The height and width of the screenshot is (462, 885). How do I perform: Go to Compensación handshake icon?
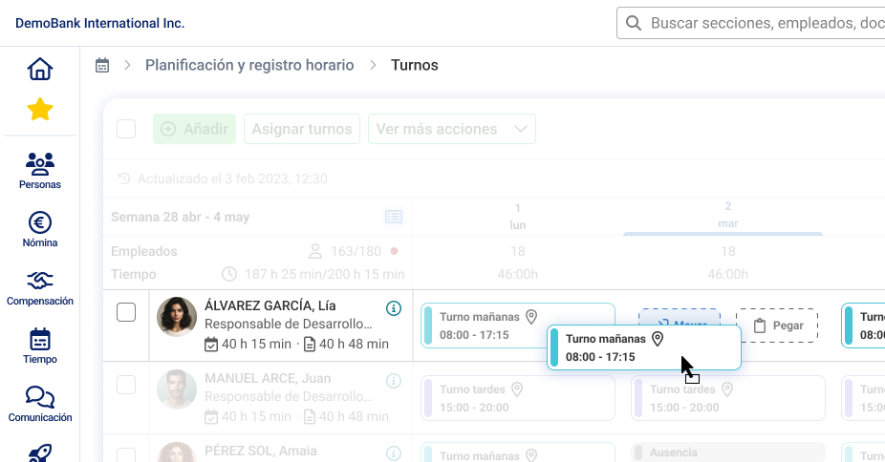point(39,287)
